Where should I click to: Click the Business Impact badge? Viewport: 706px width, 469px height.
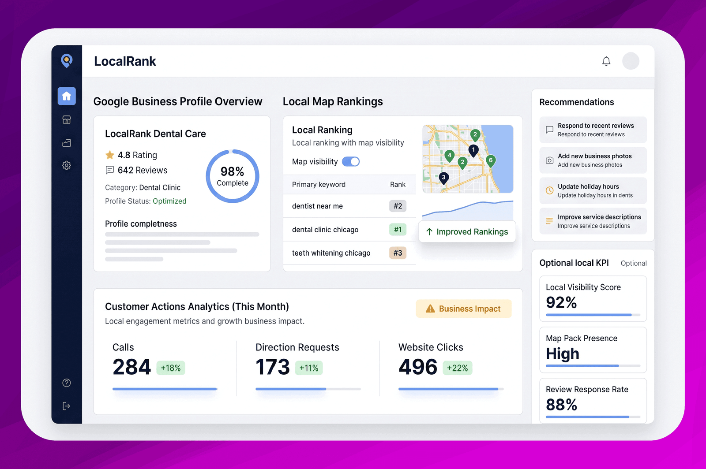[464, 309]
